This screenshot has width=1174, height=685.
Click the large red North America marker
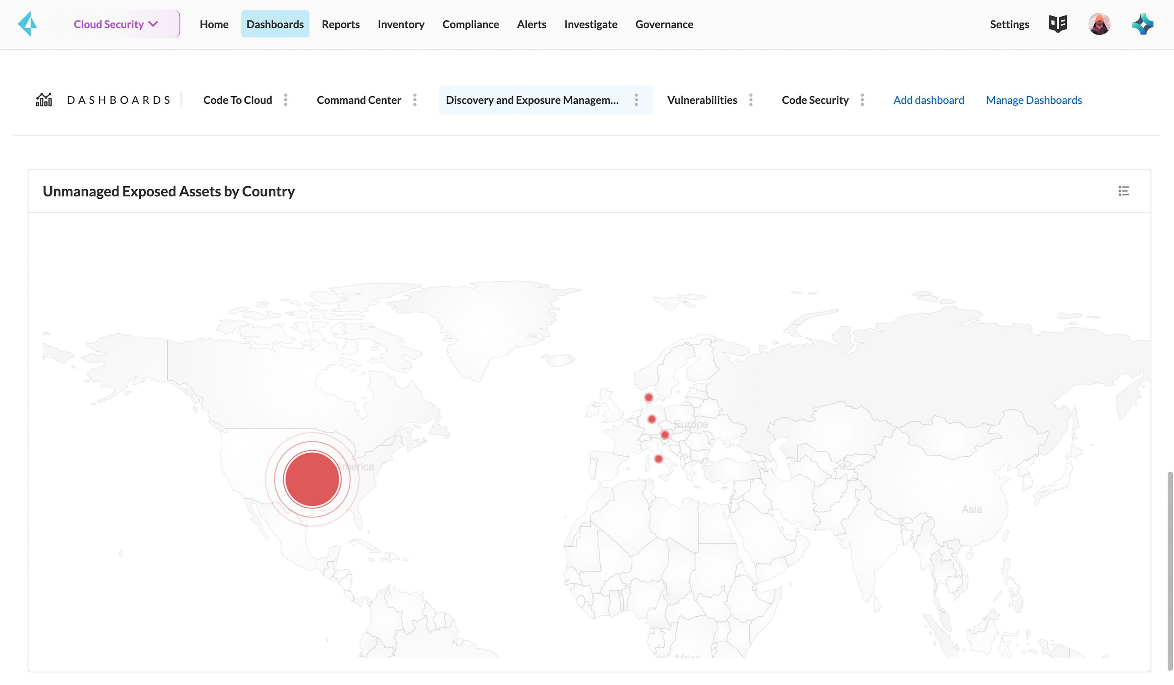tap(312, 479)
